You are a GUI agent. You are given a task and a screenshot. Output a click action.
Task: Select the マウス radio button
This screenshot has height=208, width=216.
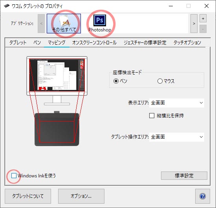[160, 81]
